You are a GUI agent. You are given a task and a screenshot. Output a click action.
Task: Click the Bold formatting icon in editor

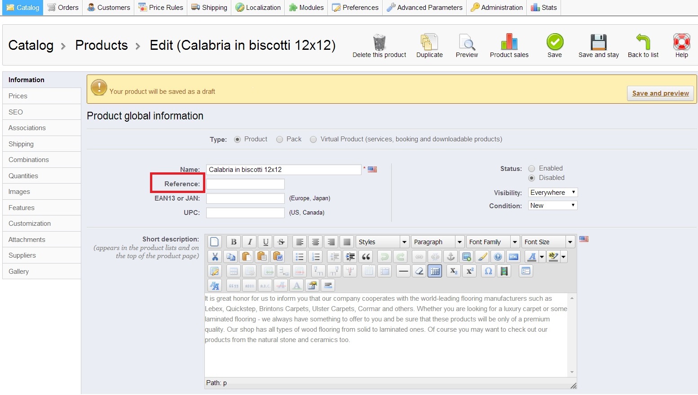234,242
